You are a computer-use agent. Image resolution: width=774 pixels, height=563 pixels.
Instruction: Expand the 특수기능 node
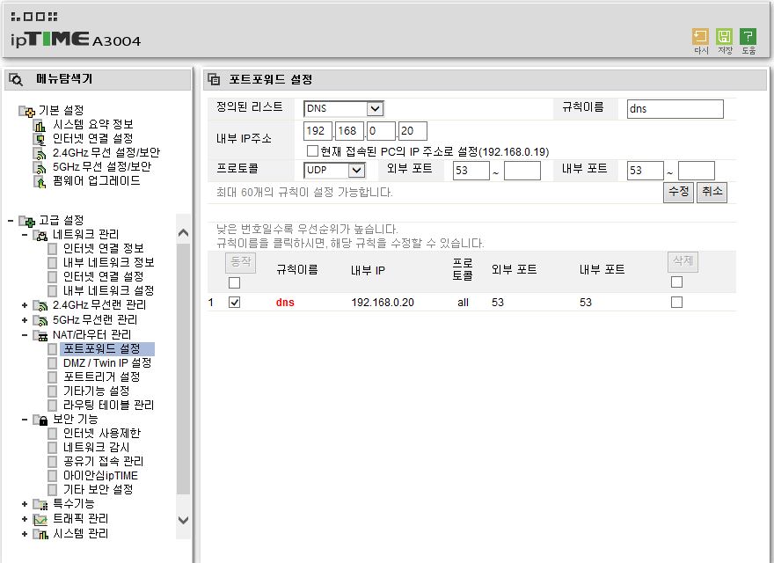click(x=25, y=504)
